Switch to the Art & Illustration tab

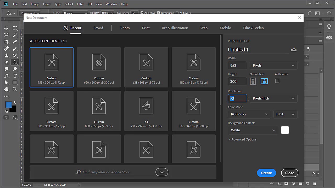175,28
